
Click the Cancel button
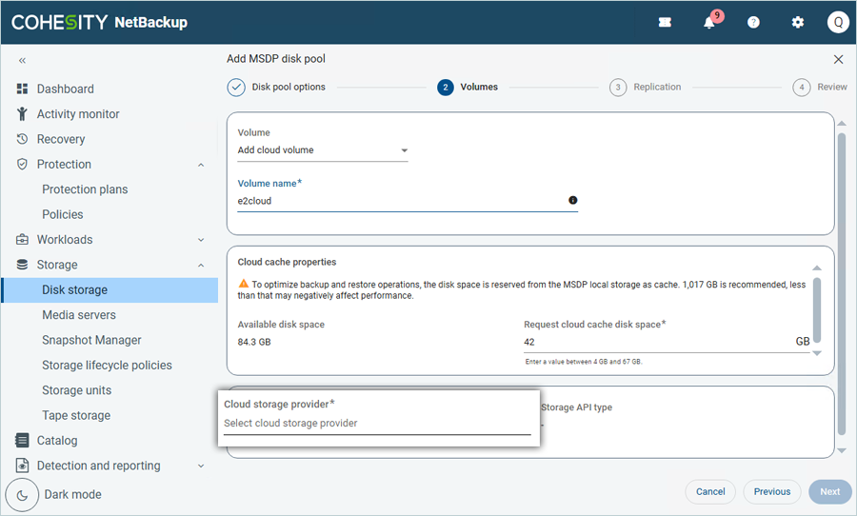point(710,491)
